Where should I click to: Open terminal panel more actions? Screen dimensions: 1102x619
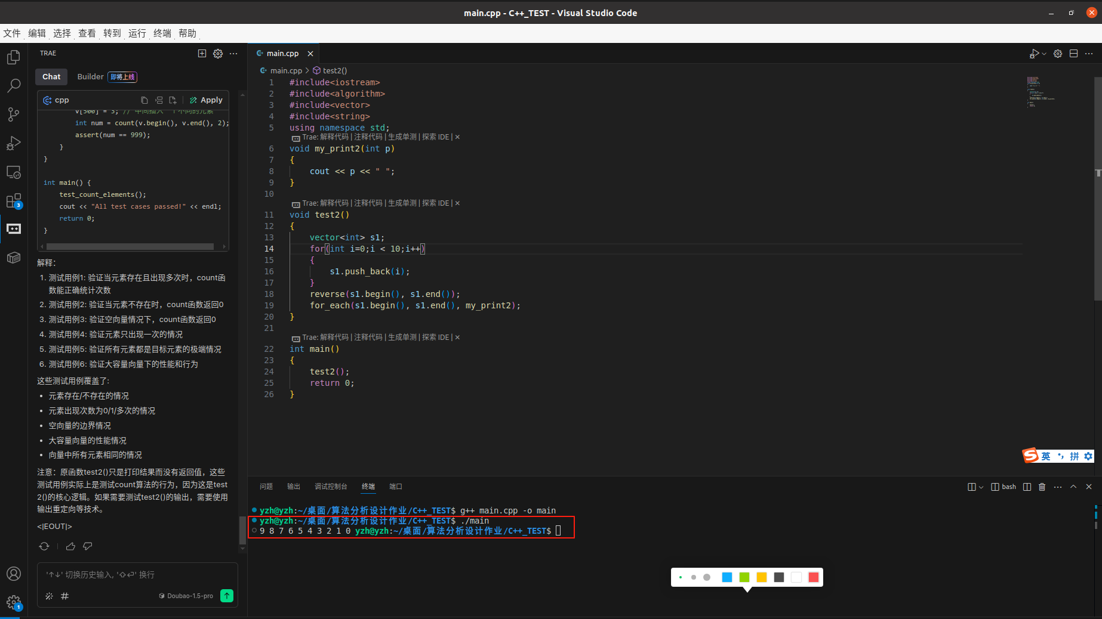(x=1058, y=487)
